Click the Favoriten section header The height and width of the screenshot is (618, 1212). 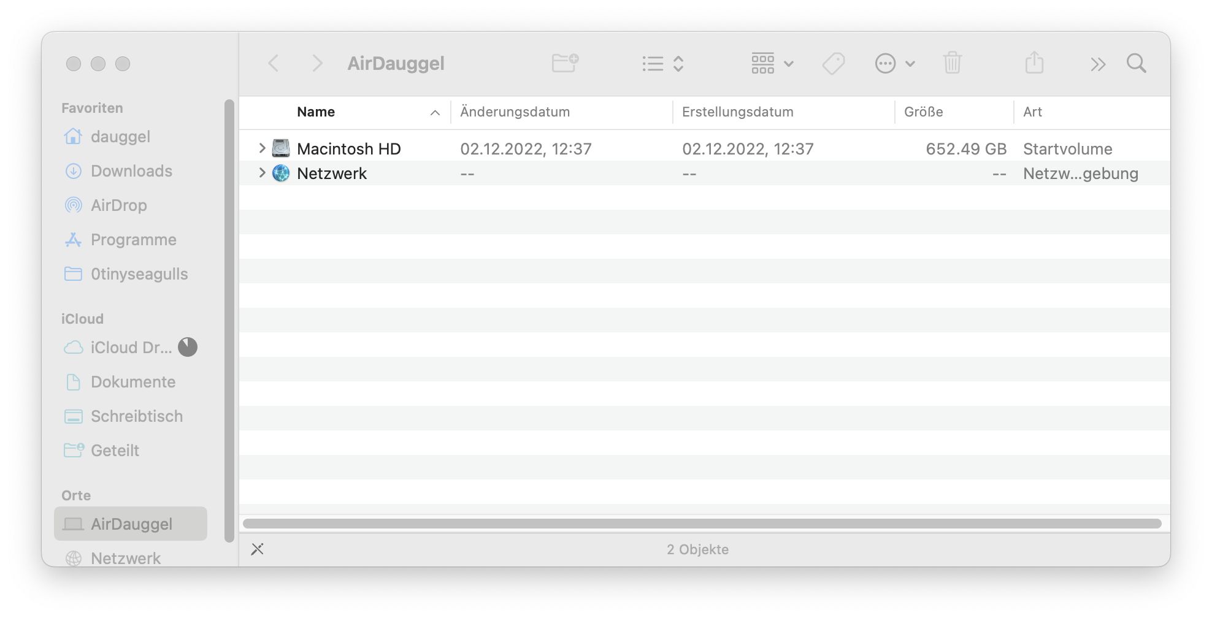tap(92, 108)
